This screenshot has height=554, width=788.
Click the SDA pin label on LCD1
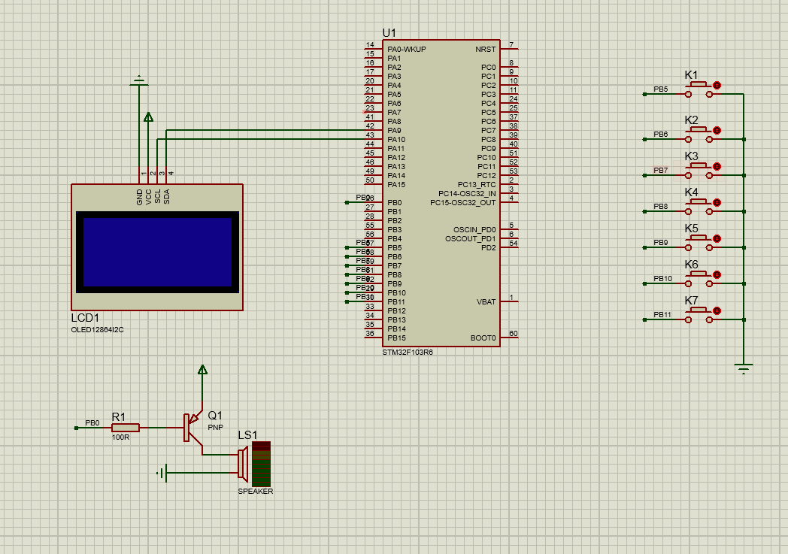tap(167, 196)
